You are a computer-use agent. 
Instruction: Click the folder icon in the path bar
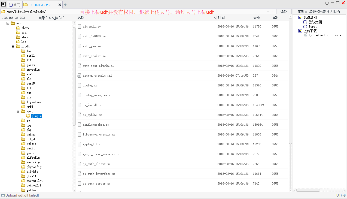(x=3, y=12)
